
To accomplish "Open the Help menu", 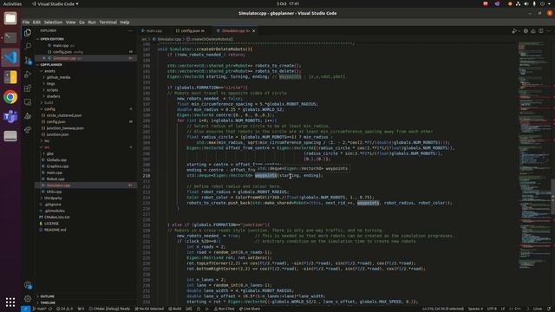I will (x=125, y=23).
